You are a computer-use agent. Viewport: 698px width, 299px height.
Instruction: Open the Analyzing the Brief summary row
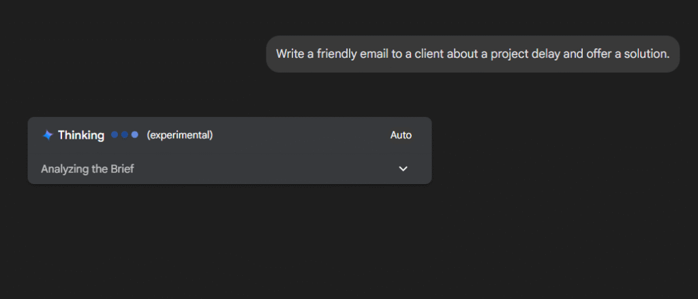pyautogui.click(x=230, y=169)
